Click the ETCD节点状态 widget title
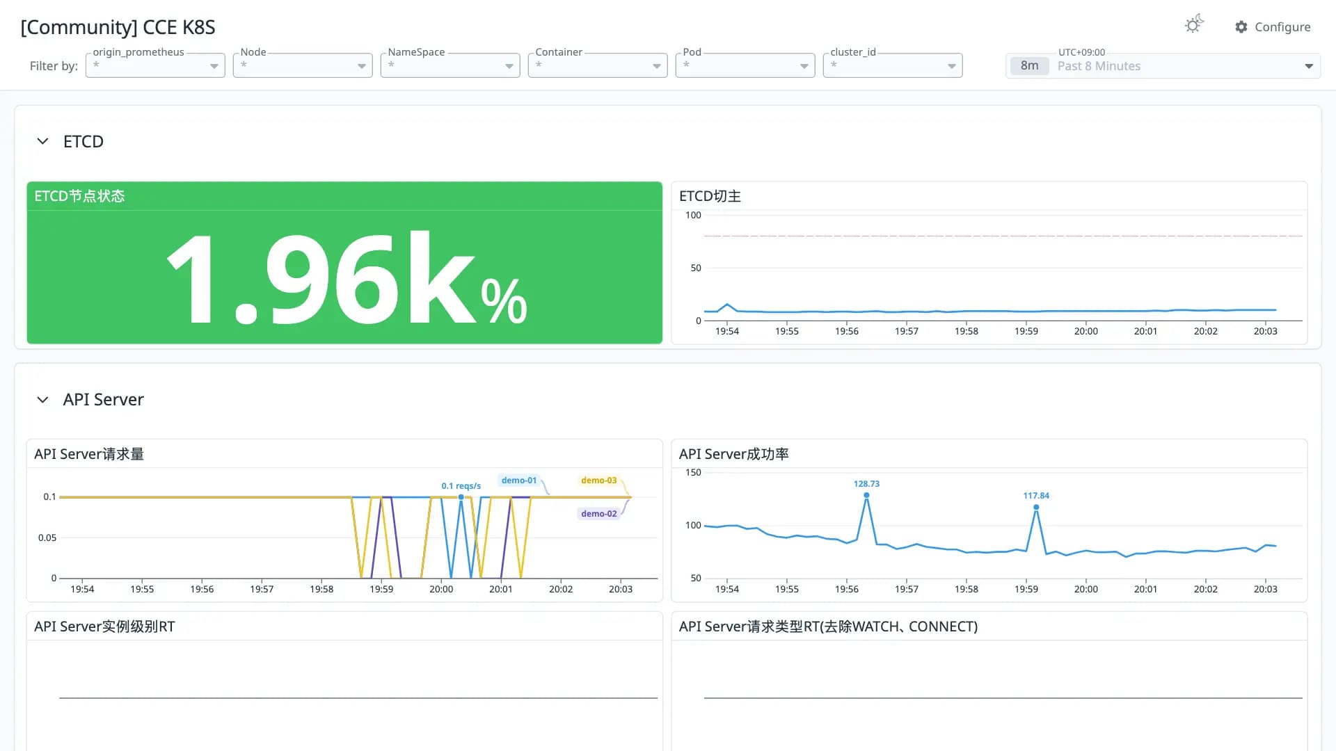This screenshot has width=1336, height=751. 79,196
